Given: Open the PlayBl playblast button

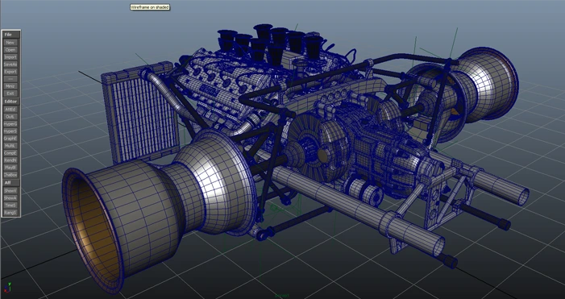Looking at the screenshot, I should click(10, 168).
